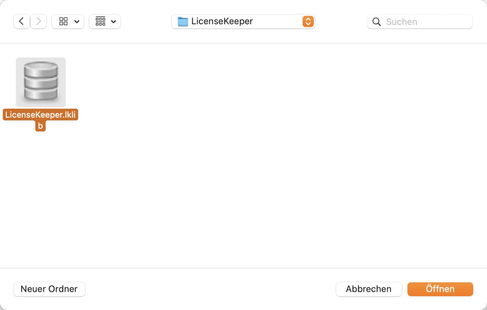Viewport: 487px width, 310px height.
Task: Open the view mode chevron menu
Action: 77,22
